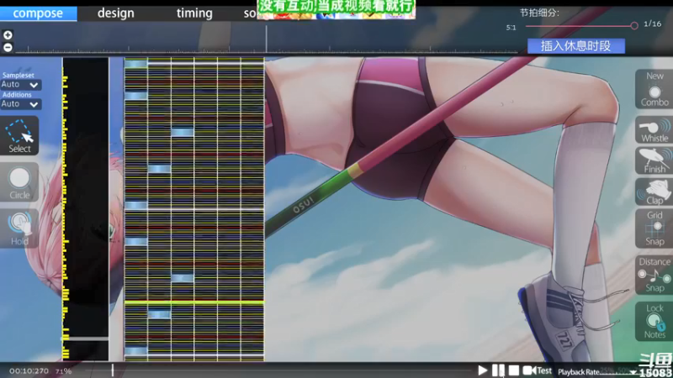Open the design tab
673x378 pixels.
pyautogui.click(x=116, y=13)
